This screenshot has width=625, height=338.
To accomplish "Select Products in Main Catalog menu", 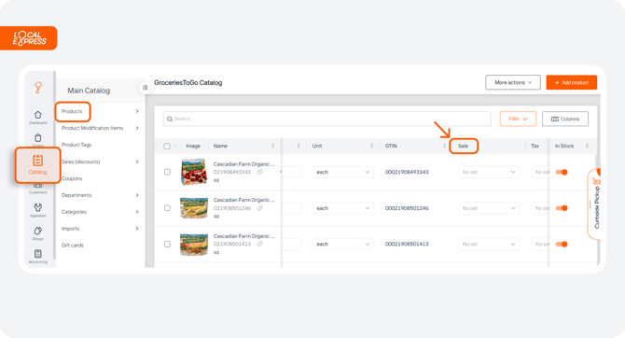I will [x=72, y=111].
